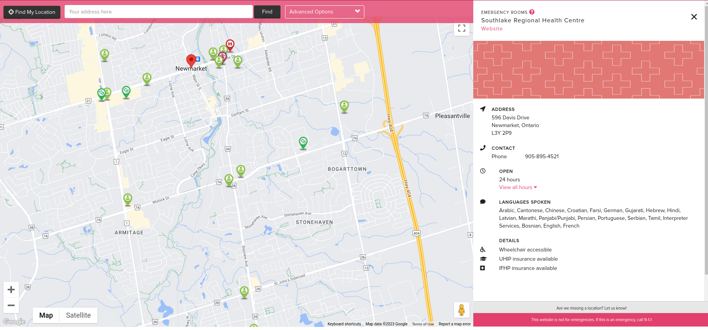Expand the Advanced Options dropdown
Viewport: 708px width, 330px height.
[324, 12]
